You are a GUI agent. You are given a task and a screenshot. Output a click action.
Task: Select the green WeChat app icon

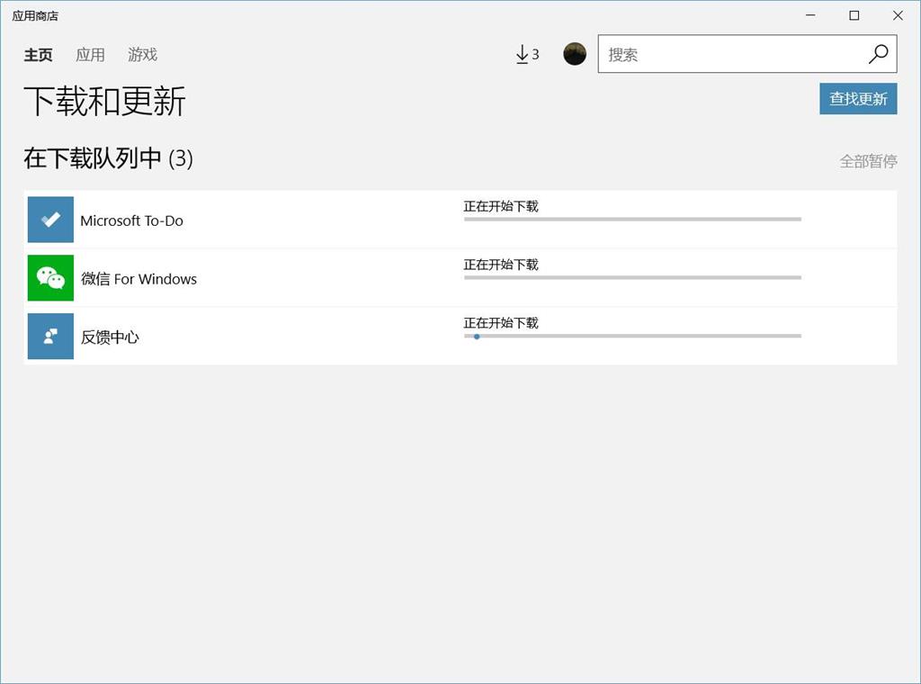click(50, 278)
